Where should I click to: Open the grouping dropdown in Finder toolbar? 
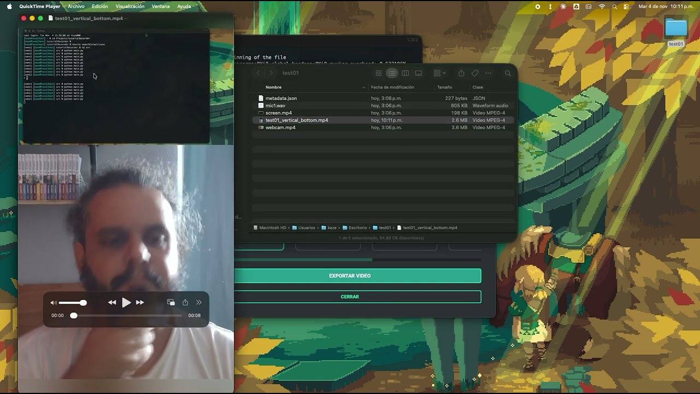439,73
